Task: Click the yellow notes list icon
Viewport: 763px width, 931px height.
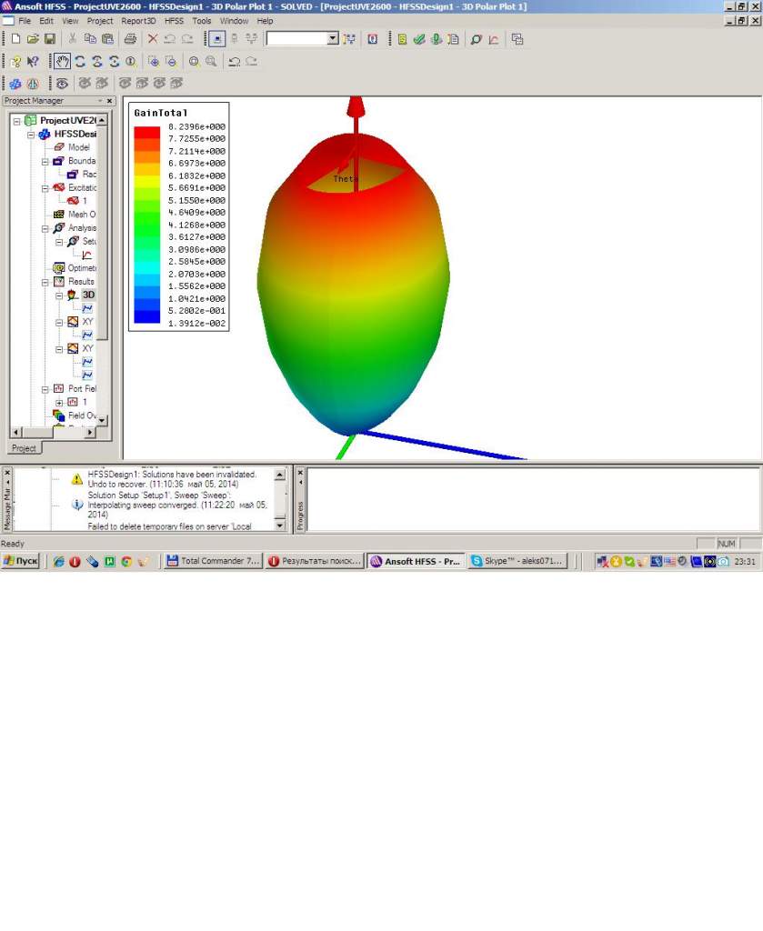Action: [402, 39]
